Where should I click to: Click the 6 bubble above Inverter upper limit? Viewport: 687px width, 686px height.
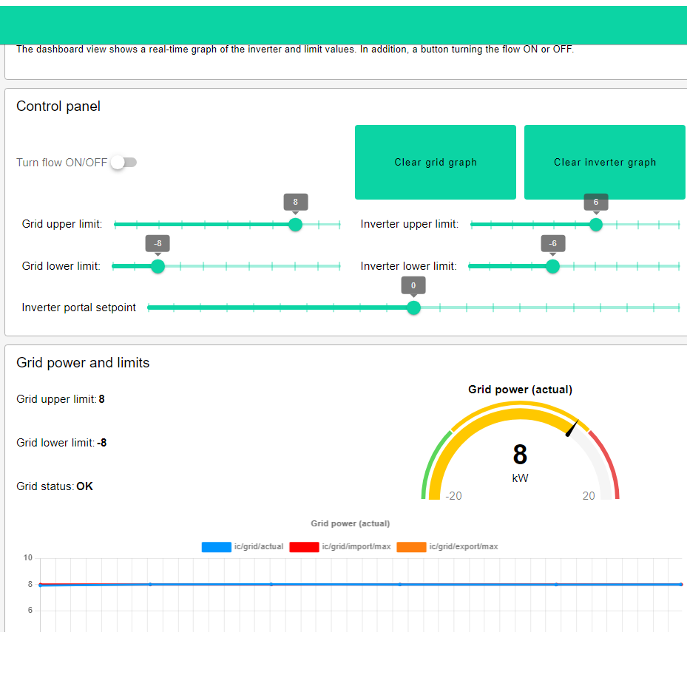click(x=596, y=202)
